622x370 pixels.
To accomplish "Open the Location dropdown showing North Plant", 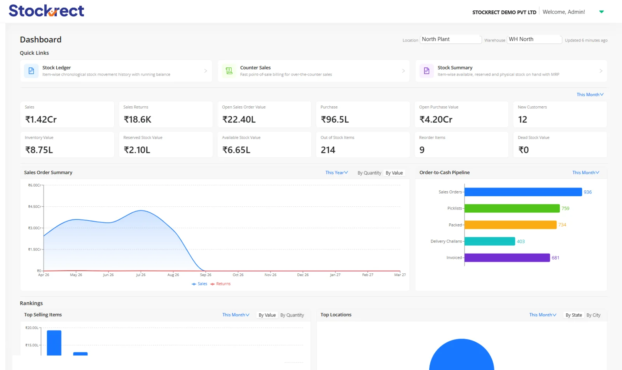I will click(x=451, y=39).
